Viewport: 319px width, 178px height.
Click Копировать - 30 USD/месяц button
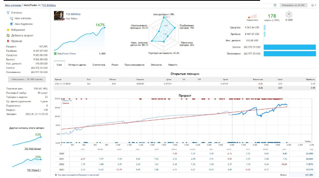(27, 79)
